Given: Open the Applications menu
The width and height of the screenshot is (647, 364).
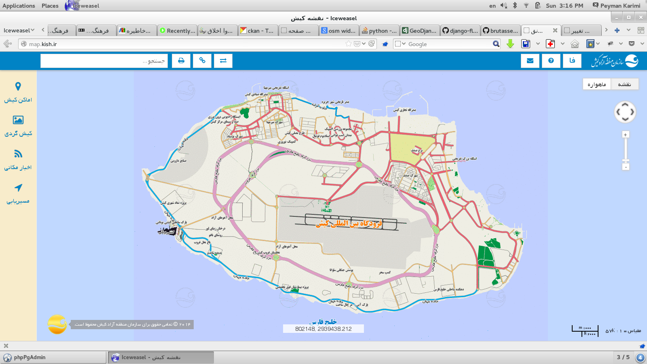Looking at the screenshot, I should (x=19, y=6).
